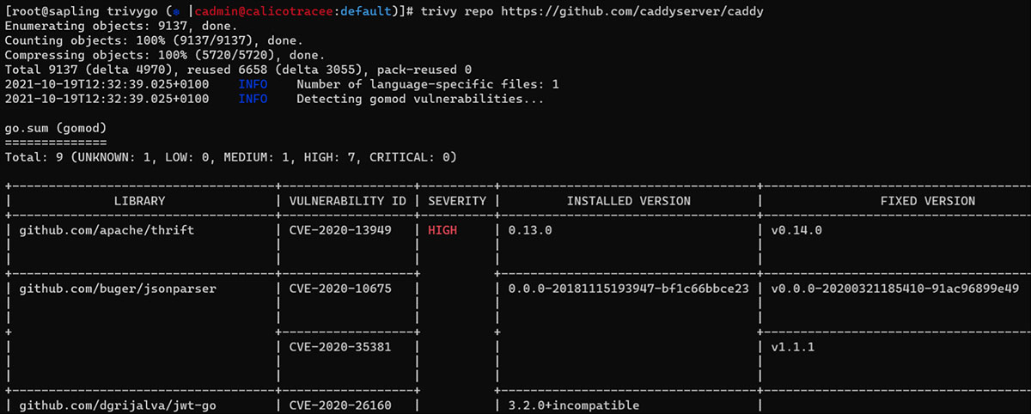Click CVE-2020-10675 vulnerability ID
Image resolution: width=1031 pixels, height=414 pixels.
[340, 289]
